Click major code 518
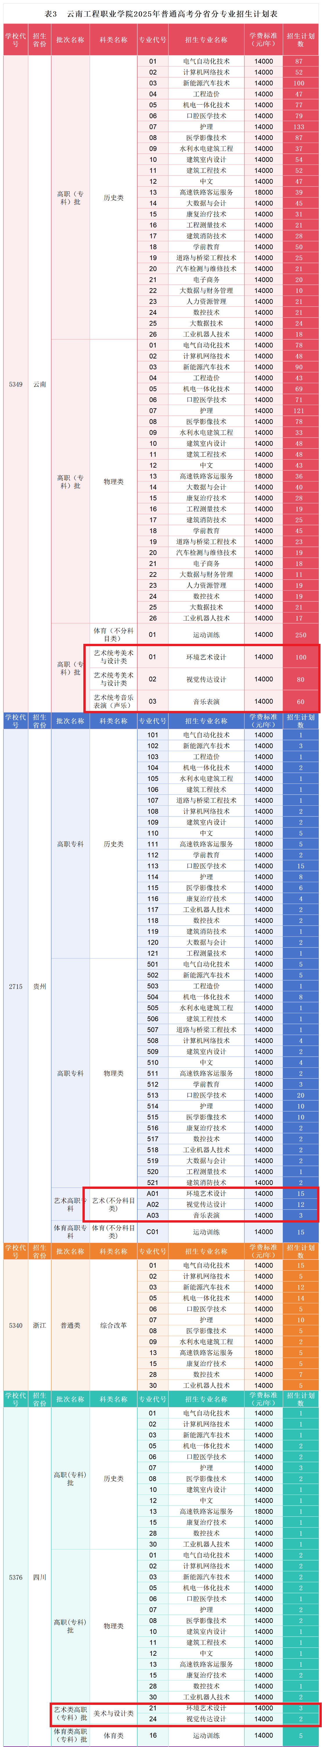Viewport: 322px width, 1747px height. pyautogui.click(x=152, y=1150)
